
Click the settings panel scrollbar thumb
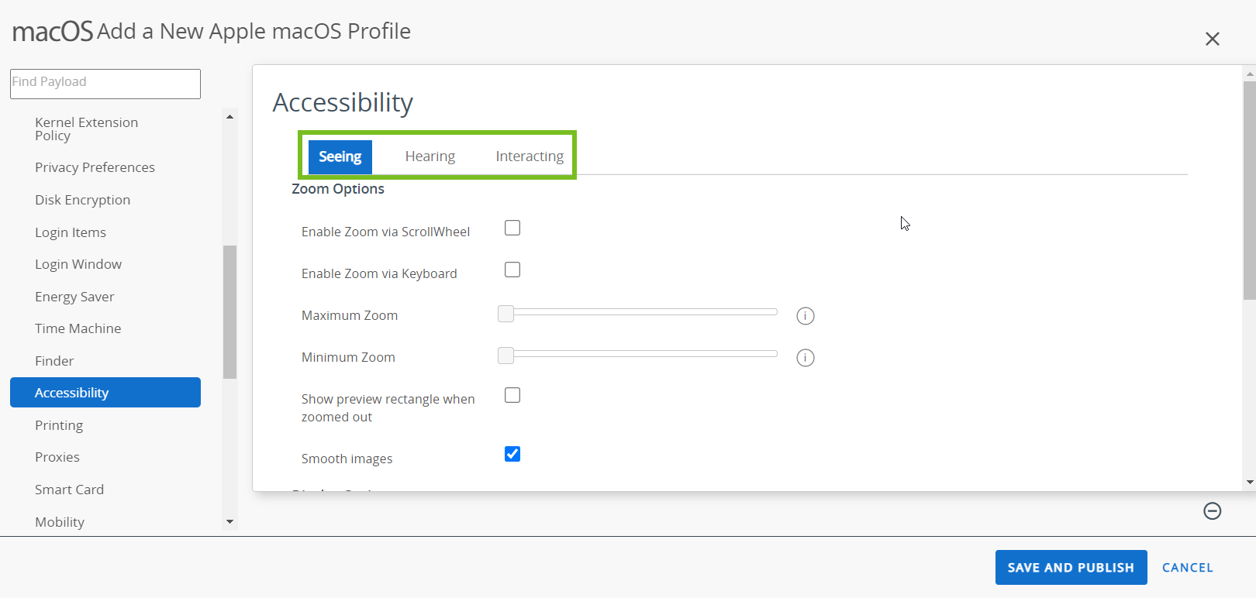[1250, 191]
